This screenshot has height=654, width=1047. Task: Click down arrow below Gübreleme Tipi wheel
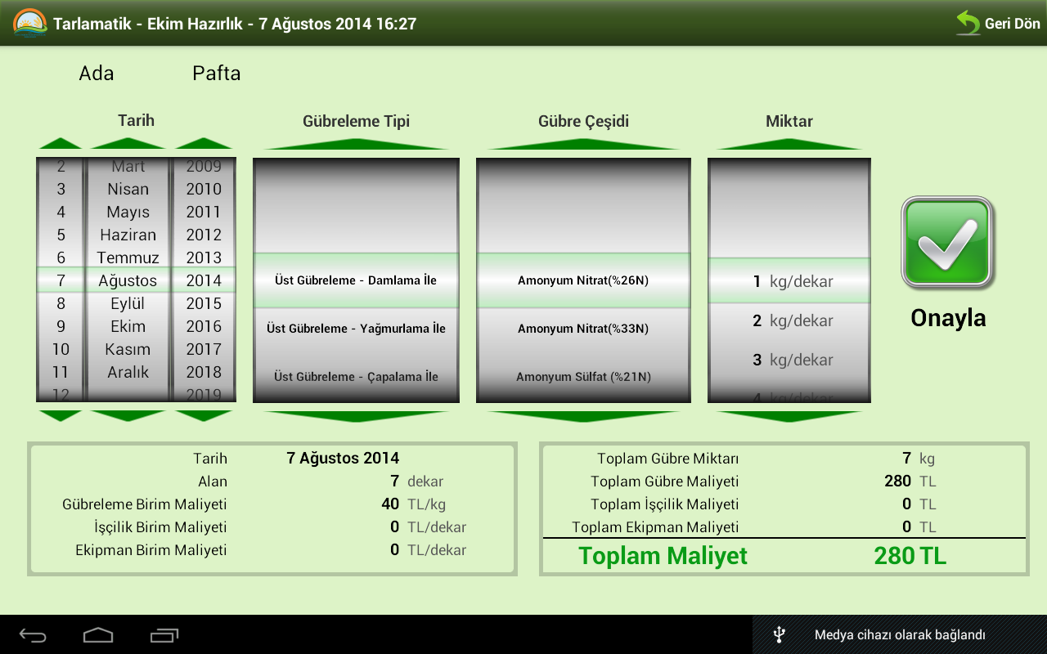click(x=356, y=416)
